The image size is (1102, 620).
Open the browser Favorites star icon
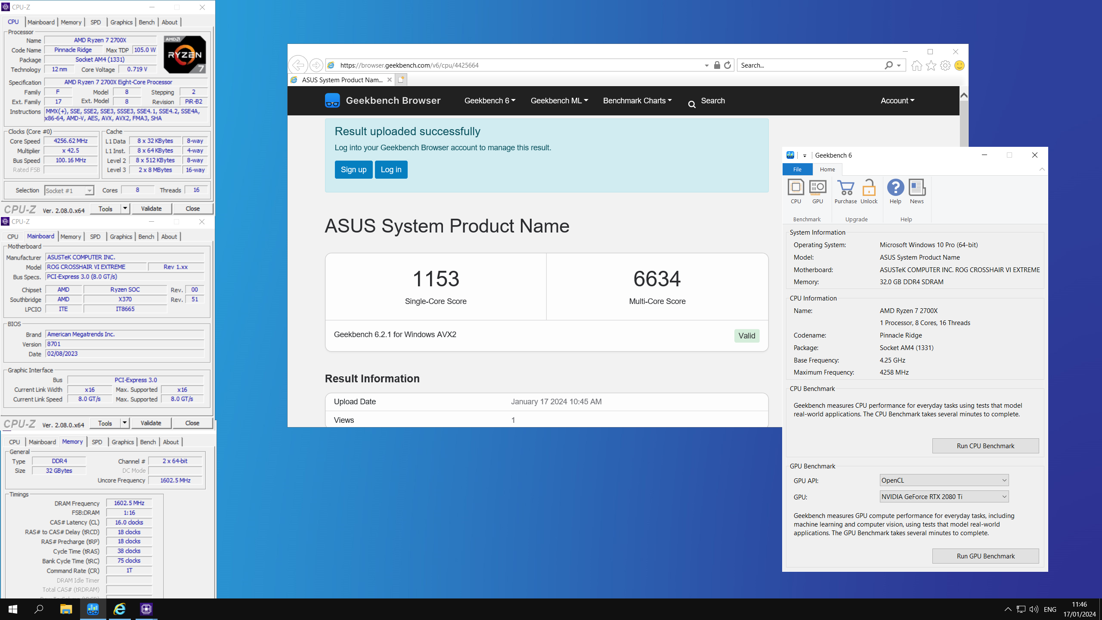931,65
